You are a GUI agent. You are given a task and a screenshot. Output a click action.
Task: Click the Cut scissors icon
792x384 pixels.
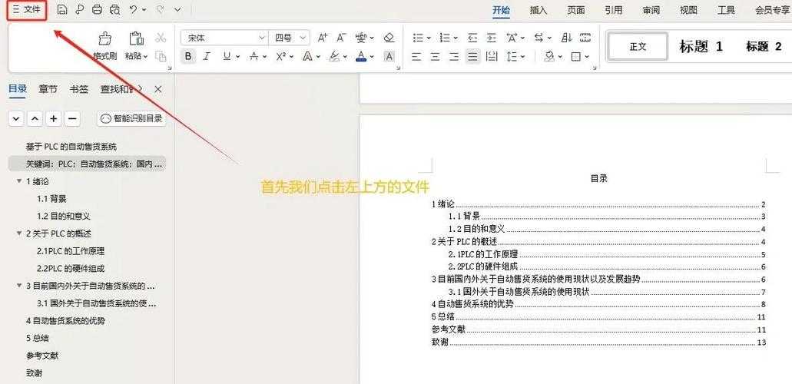161,38
